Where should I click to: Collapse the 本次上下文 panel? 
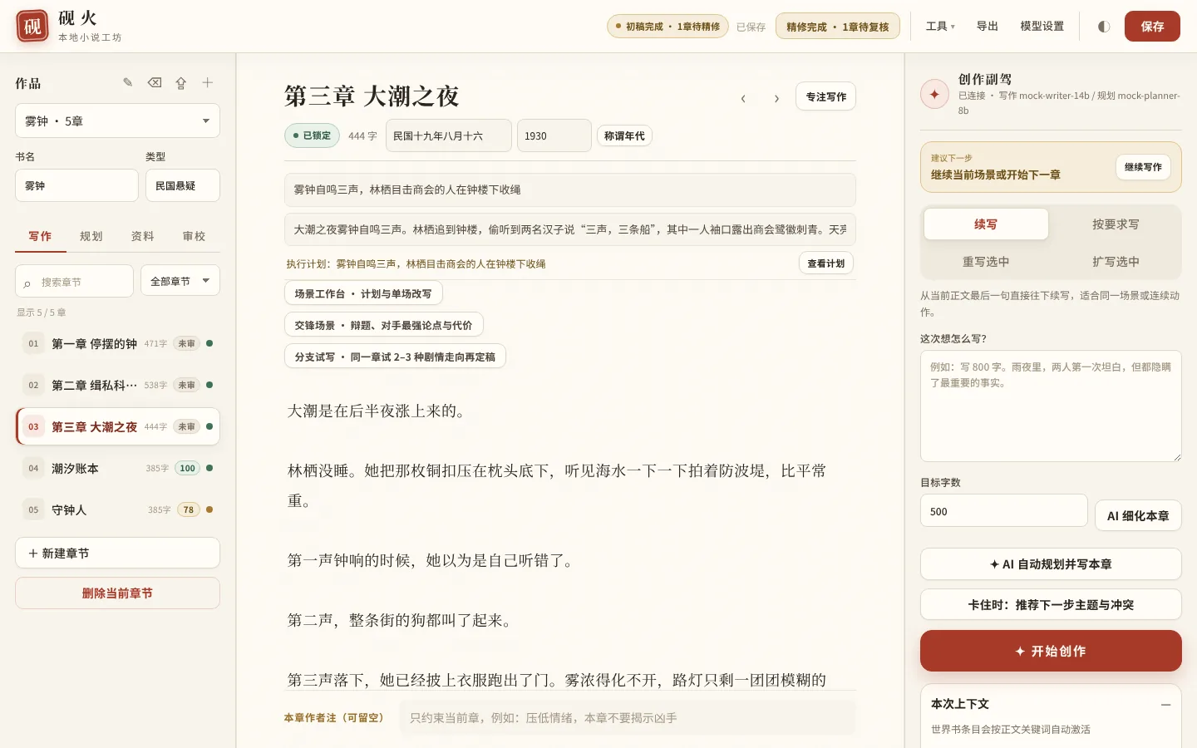pyautogui.click(x=1165, y=704)
